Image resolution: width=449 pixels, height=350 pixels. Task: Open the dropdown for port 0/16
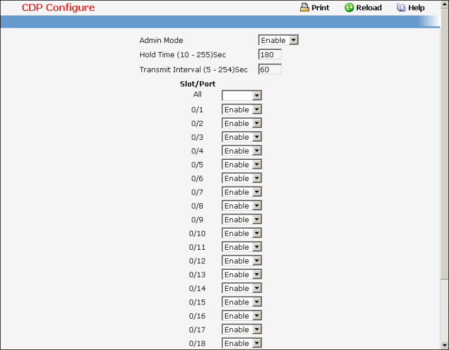tap(242, 316)
